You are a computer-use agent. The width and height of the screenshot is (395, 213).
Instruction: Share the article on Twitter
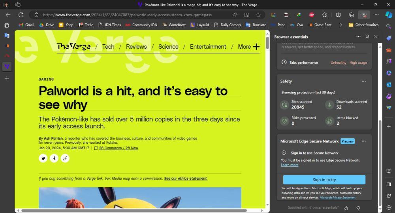[x=43, y=158]
